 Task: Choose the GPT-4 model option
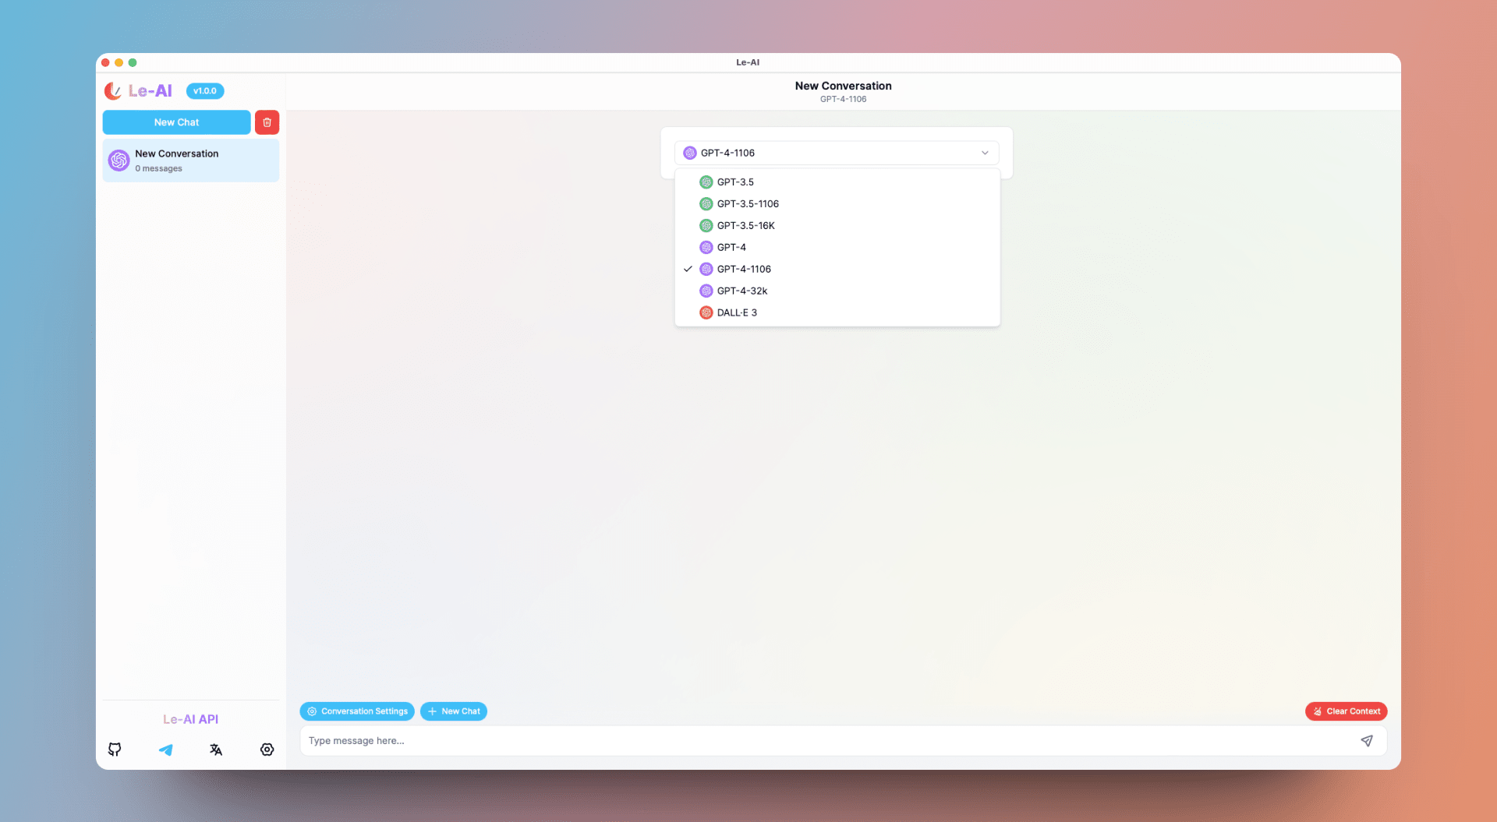coord(837,248)
